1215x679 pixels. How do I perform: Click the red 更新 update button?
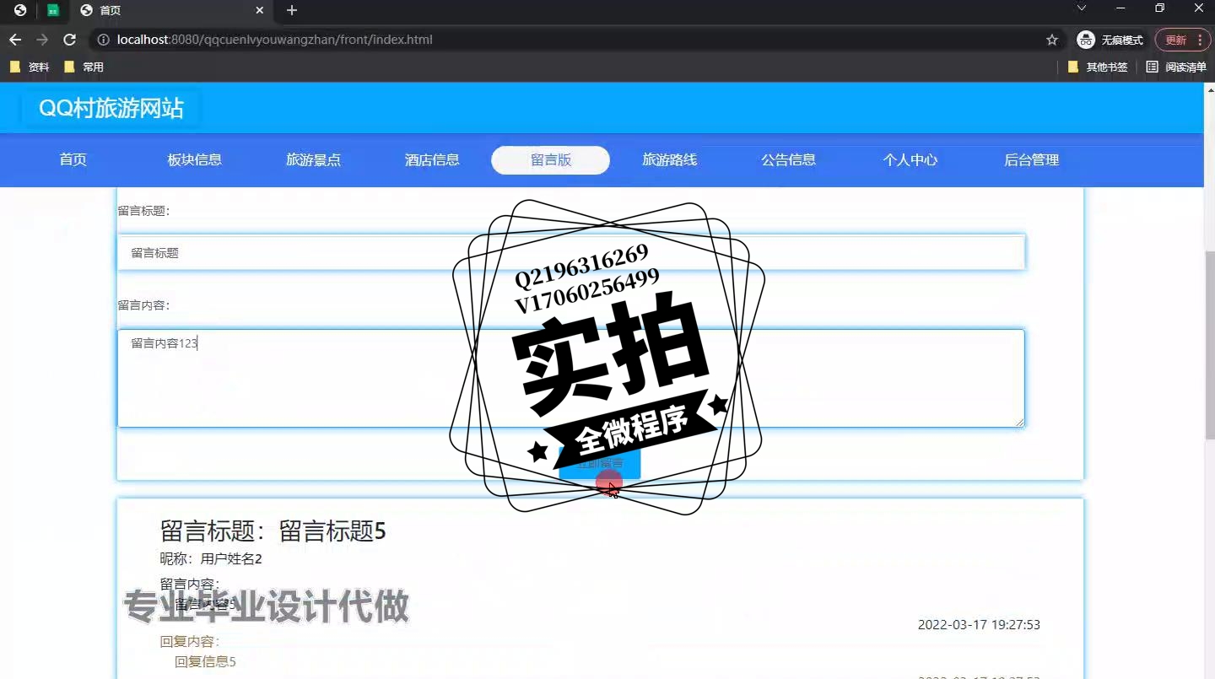point(1183,40)
